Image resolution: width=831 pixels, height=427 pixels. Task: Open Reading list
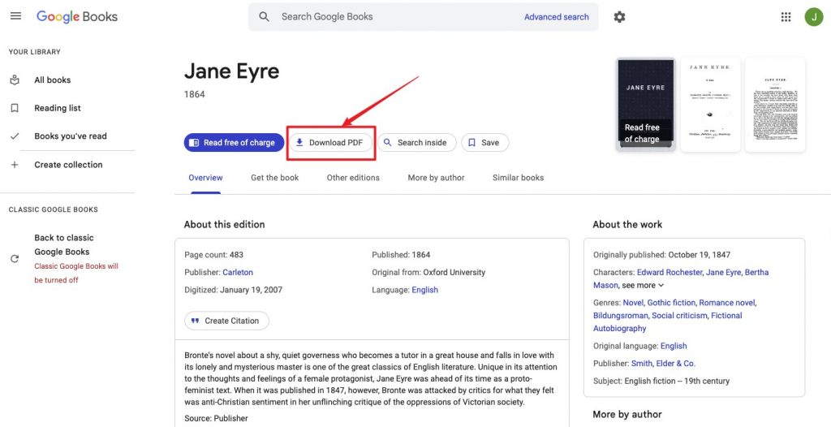(x=58, y=108)
